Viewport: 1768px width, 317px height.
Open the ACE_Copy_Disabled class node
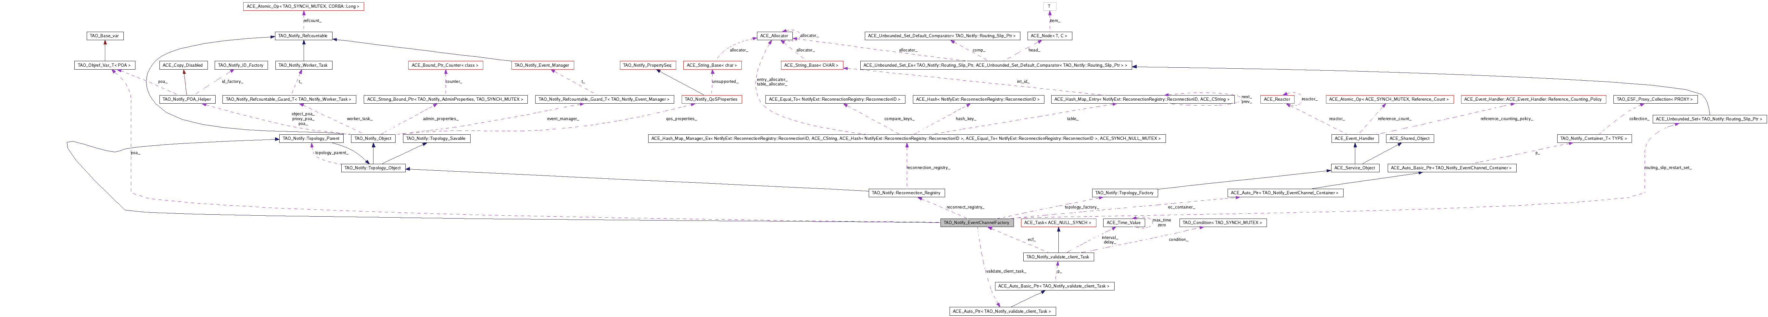(x=184, y=65)
